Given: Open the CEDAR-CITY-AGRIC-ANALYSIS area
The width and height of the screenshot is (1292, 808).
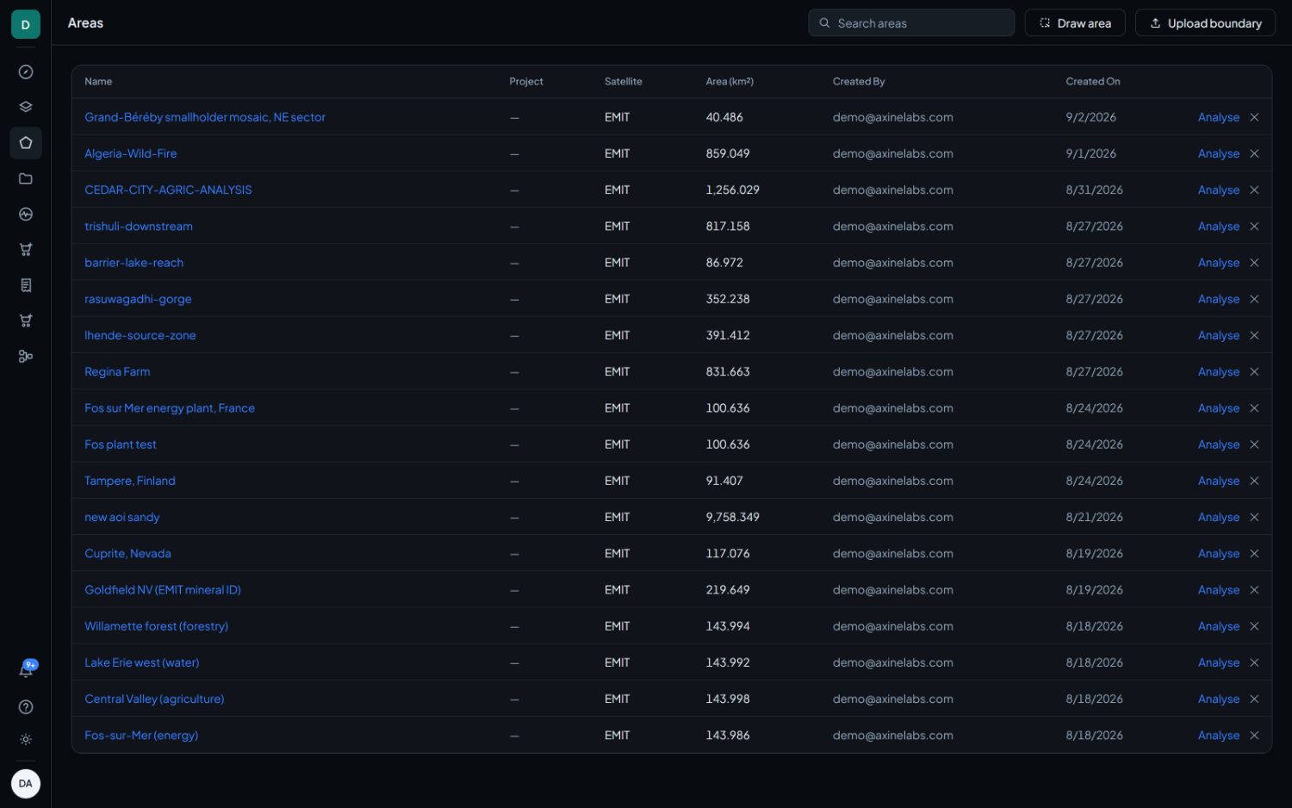Looking at the screenshot, I should tap(168, 190).
